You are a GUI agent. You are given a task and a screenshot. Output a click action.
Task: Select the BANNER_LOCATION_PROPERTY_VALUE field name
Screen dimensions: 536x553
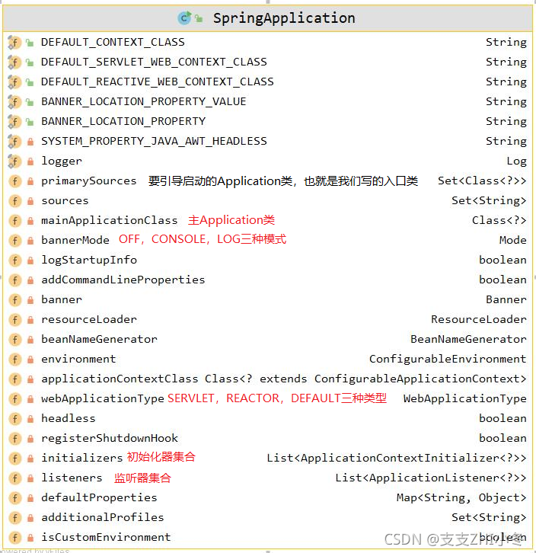click(x=144, y=101)
